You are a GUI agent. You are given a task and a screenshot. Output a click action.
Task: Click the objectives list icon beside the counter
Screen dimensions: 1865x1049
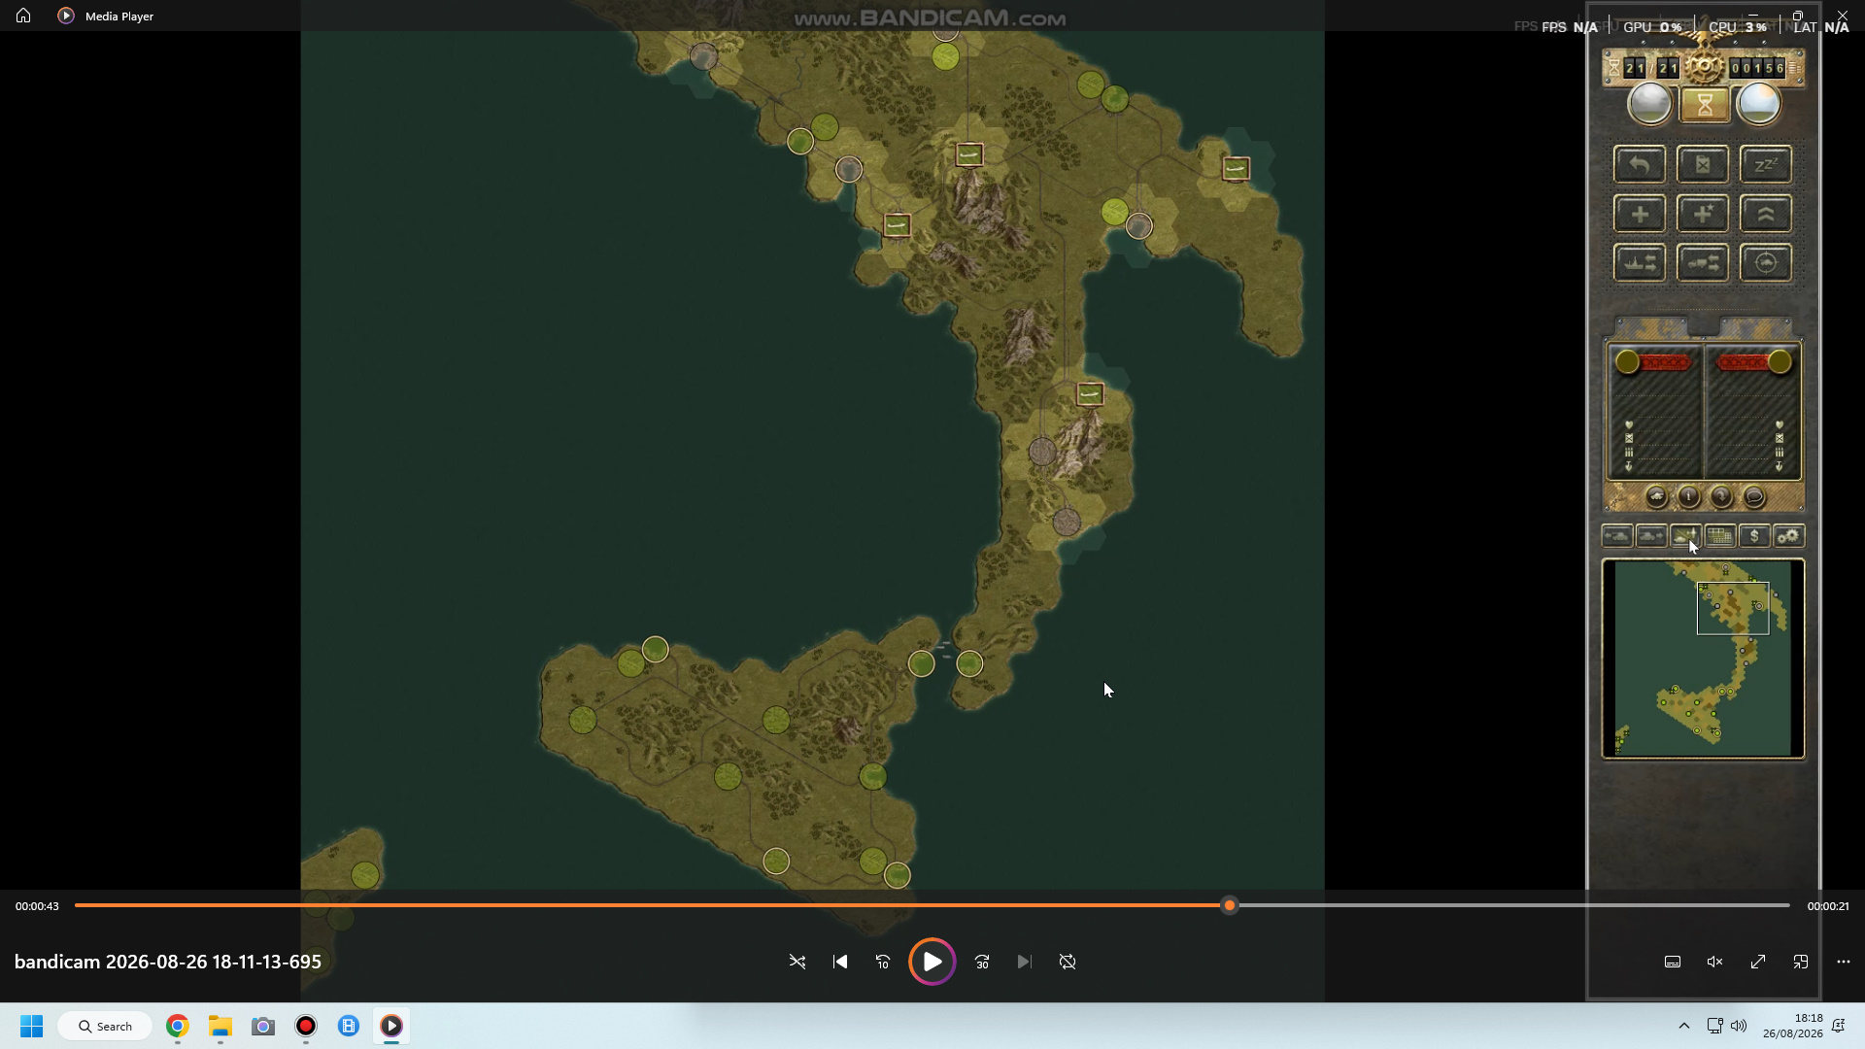1795,68
